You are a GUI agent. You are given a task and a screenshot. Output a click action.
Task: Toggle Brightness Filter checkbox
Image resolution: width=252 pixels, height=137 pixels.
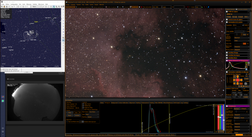[x=83, y=108]
